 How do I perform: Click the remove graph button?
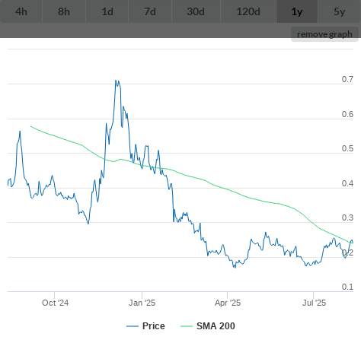pos(324,34)
